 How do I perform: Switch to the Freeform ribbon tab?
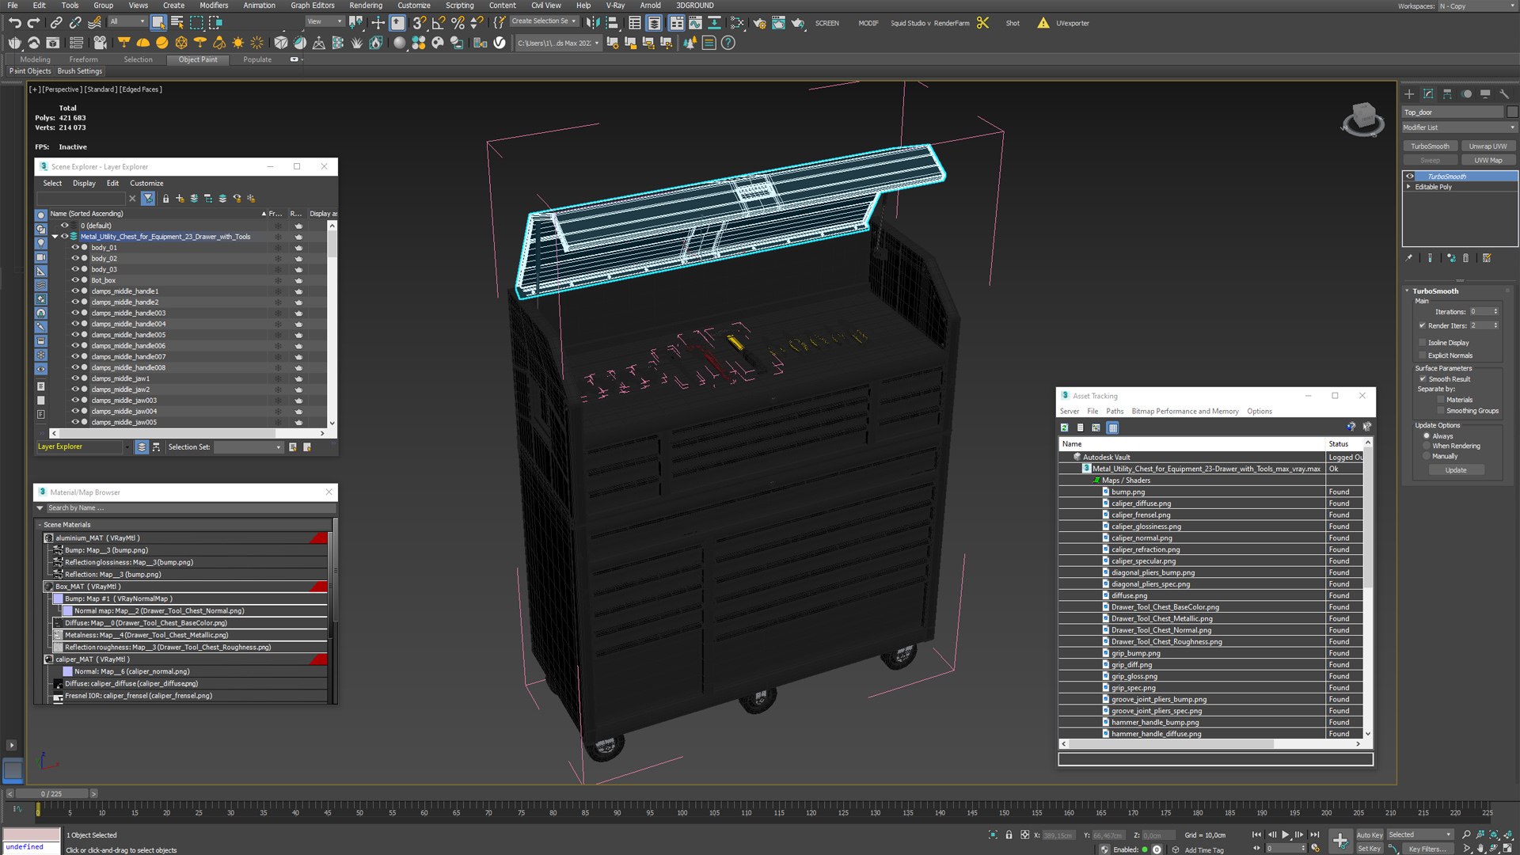83,59
